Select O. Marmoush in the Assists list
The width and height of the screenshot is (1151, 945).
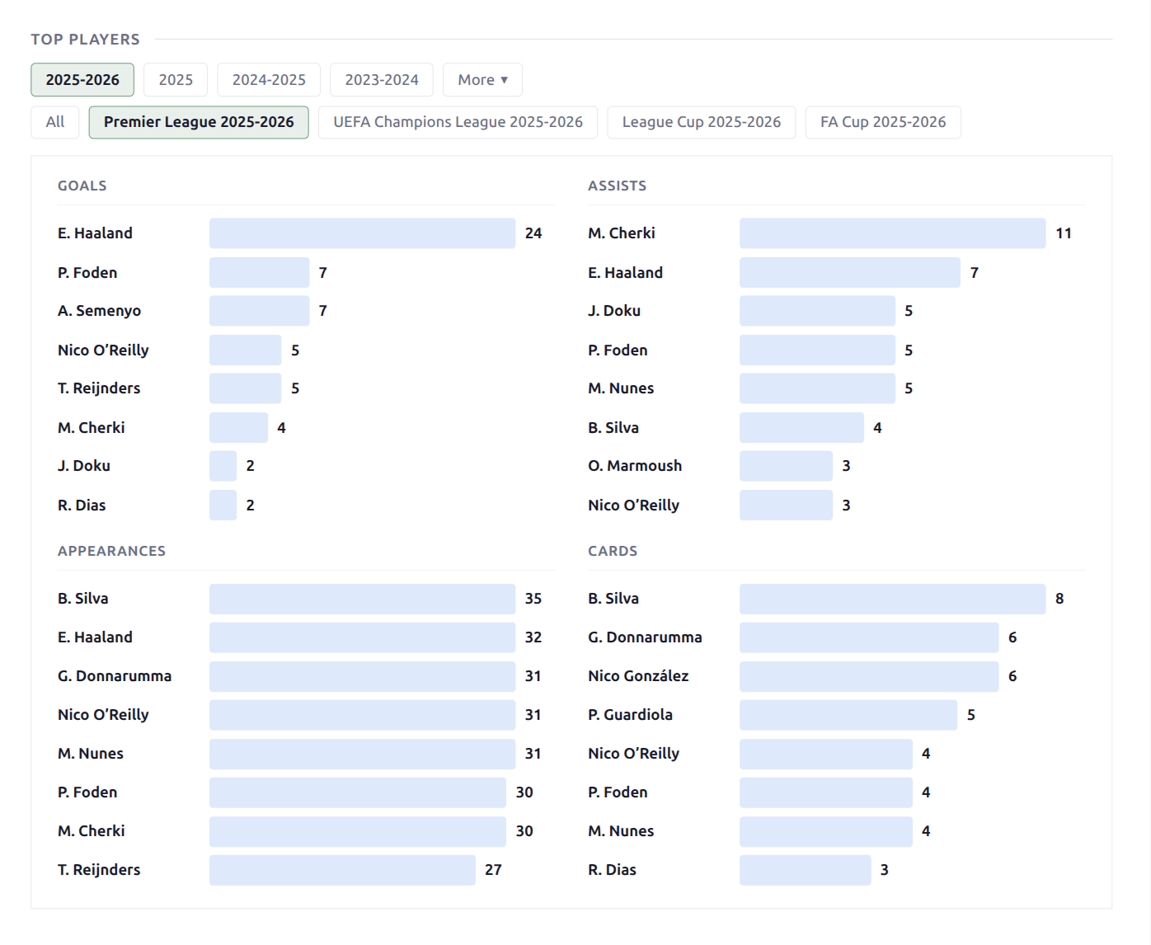click(x=635, y=466)
